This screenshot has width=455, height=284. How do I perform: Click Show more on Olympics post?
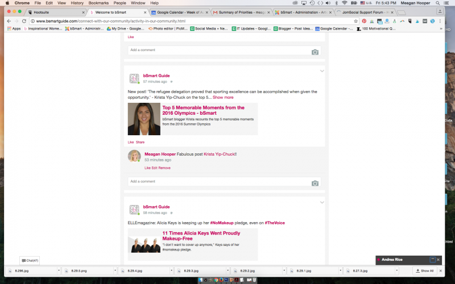click(x=223, y=97)
